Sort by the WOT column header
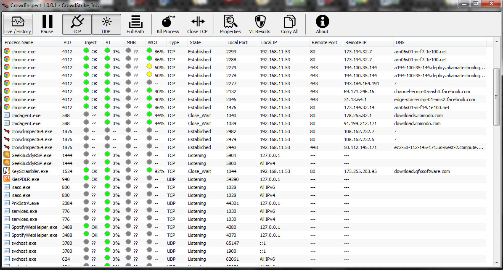 coord(156,42)
